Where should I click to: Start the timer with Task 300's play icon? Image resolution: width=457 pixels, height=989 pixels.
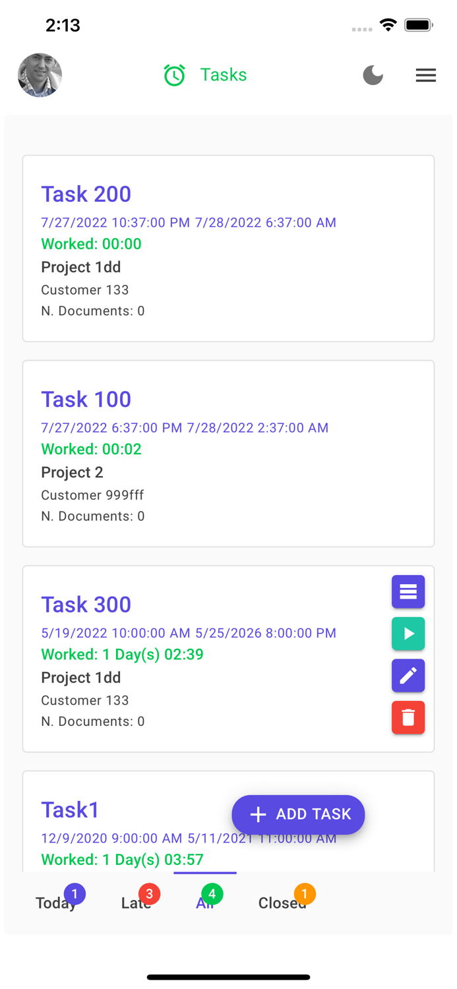tap(408, 634)
